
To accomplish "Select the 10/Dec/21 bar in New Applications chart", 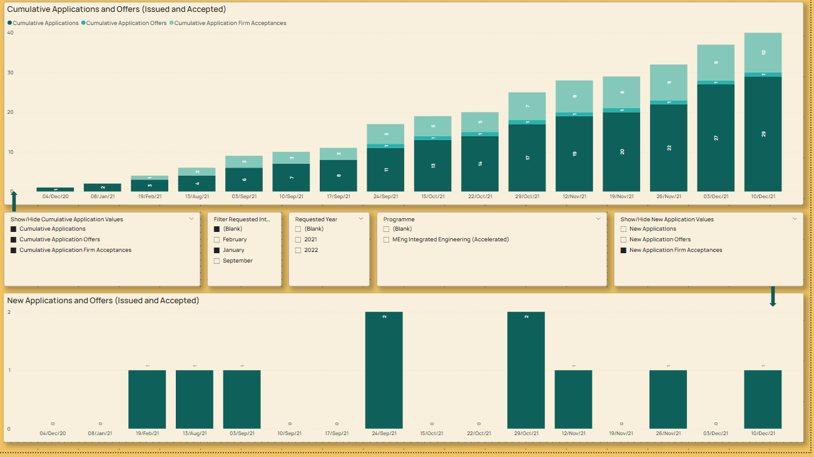I will tap(763, 399).
